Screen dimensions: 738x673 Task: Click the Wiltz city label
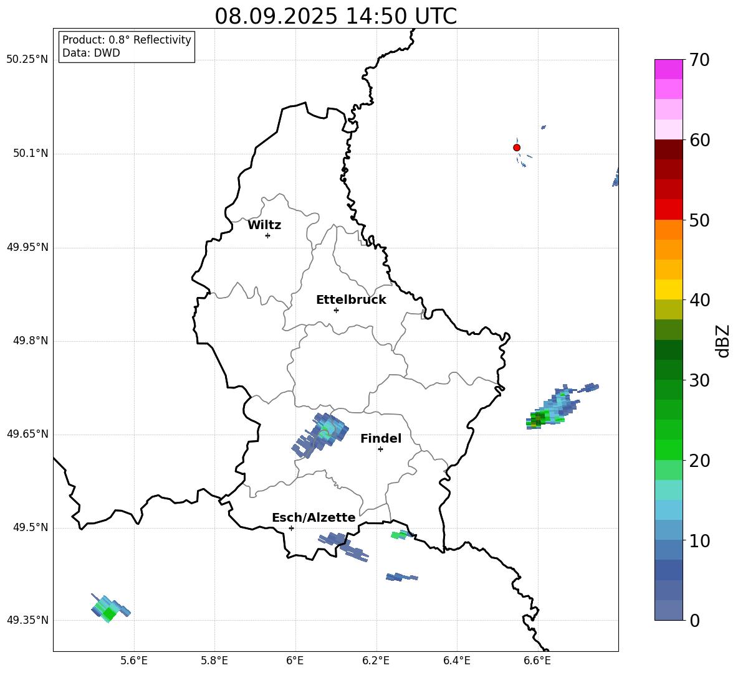click(264, 225)
